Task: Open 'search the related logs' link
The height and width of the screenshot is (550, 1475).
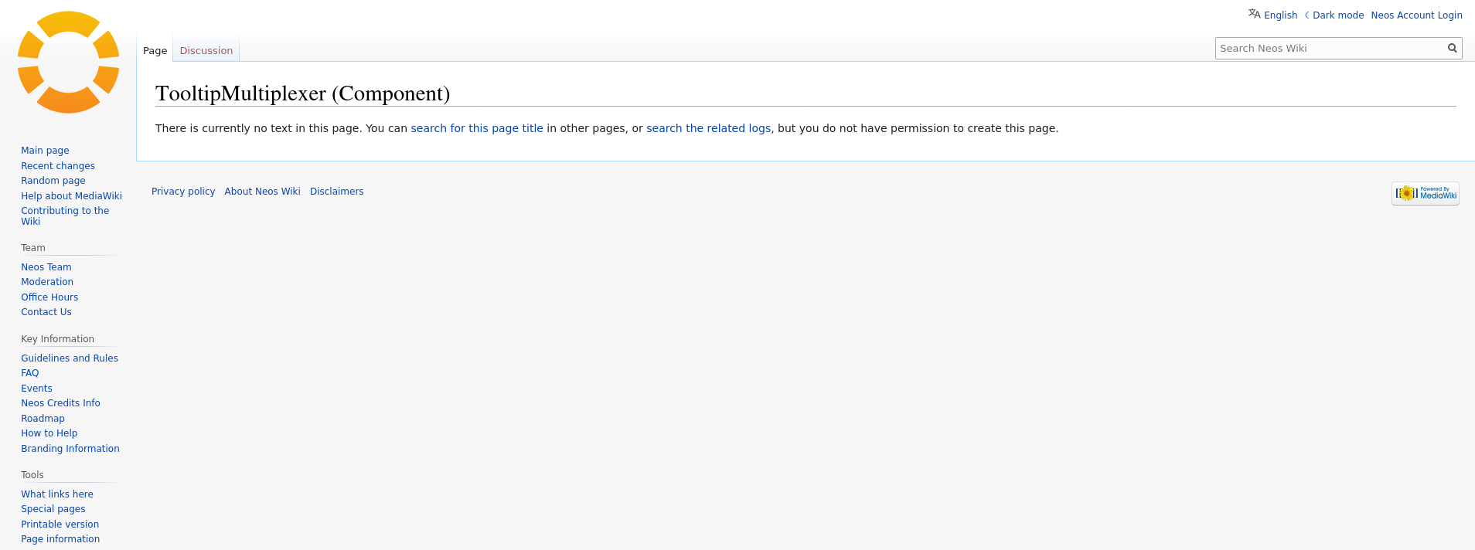Action: (708, 128)
